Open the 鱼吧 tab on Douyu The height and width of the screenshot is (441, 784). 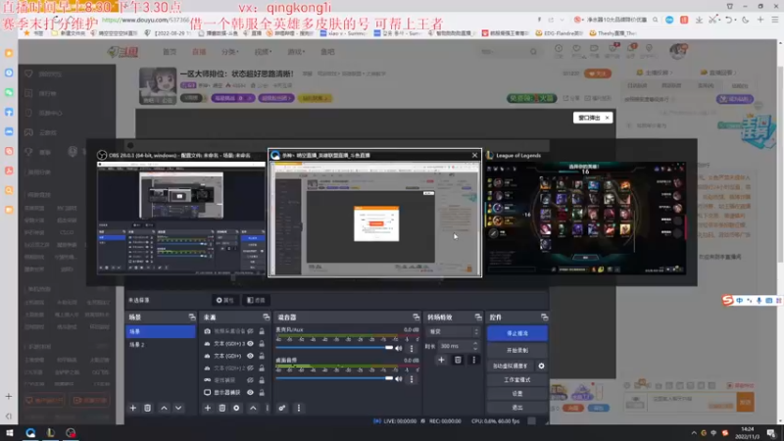(327, 52)
